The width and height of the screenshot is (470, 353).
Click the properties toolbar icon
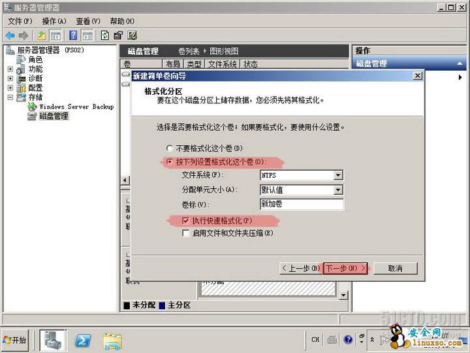(x=118, y=35)
